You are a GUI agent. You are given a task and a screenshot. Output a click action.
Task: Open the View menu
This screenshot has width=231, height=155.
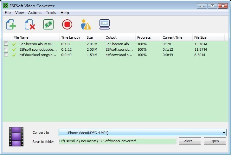pos(19,13)
